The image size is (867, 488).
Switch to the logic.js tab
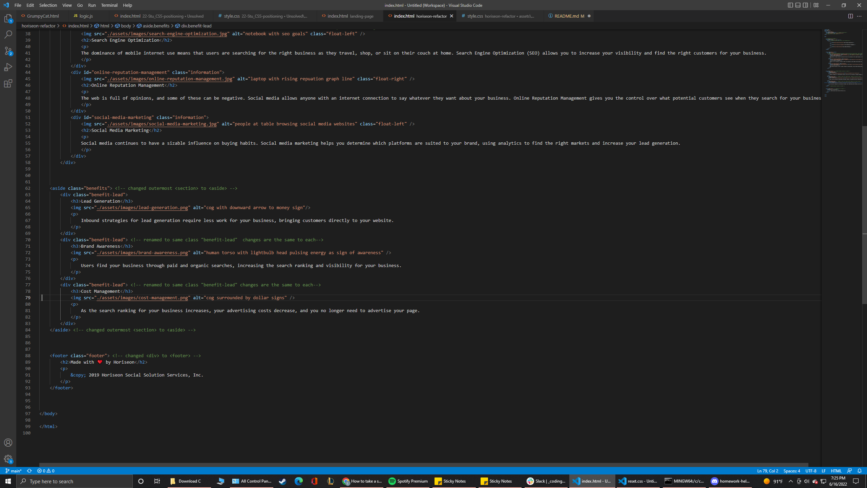click(x=89, y=16)
